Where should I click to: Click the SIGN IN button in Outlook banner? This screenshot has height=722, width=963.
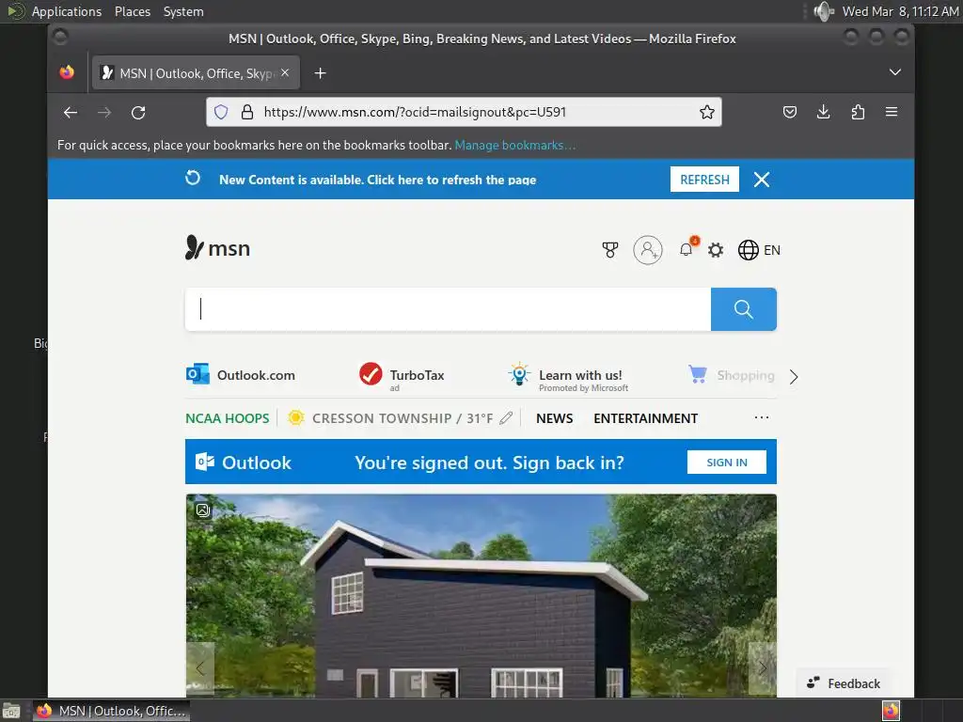[727, 463]
